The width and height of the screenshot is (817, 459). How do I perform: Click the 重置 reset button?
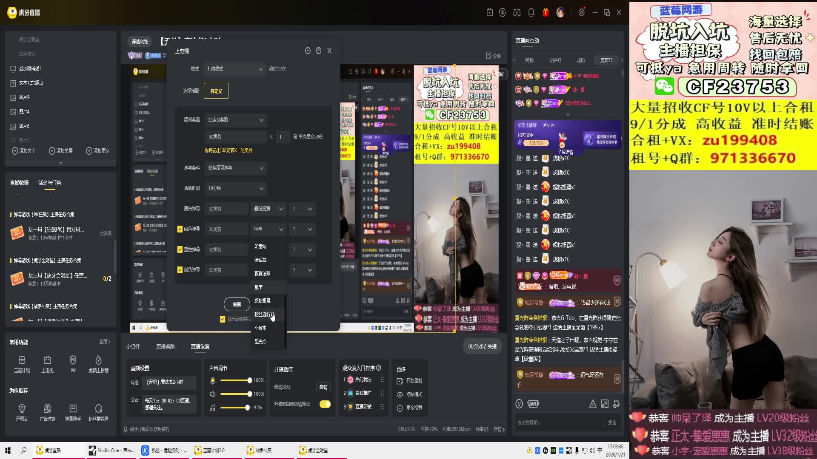pos(237,304)
